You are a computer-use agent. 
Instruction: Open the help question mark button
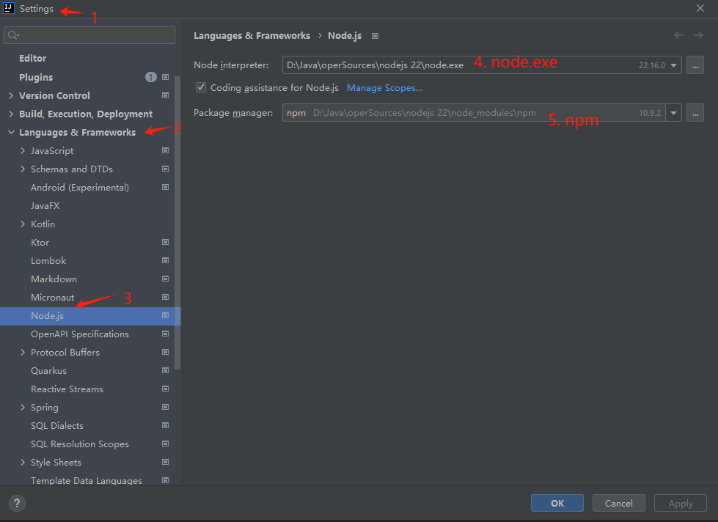coord(17,503)
